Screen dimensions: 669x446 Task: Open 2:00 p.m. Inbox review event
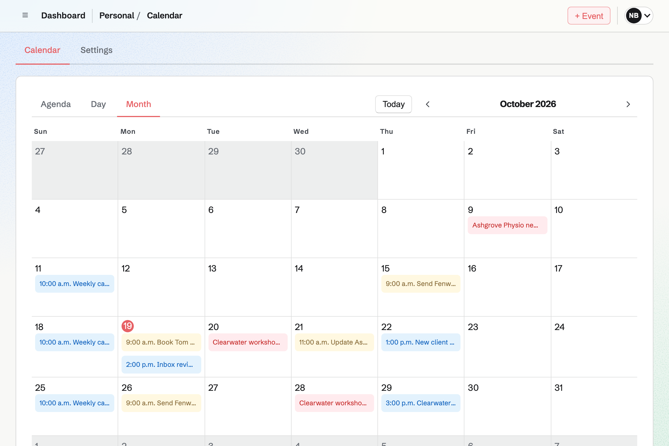(161, 365)
